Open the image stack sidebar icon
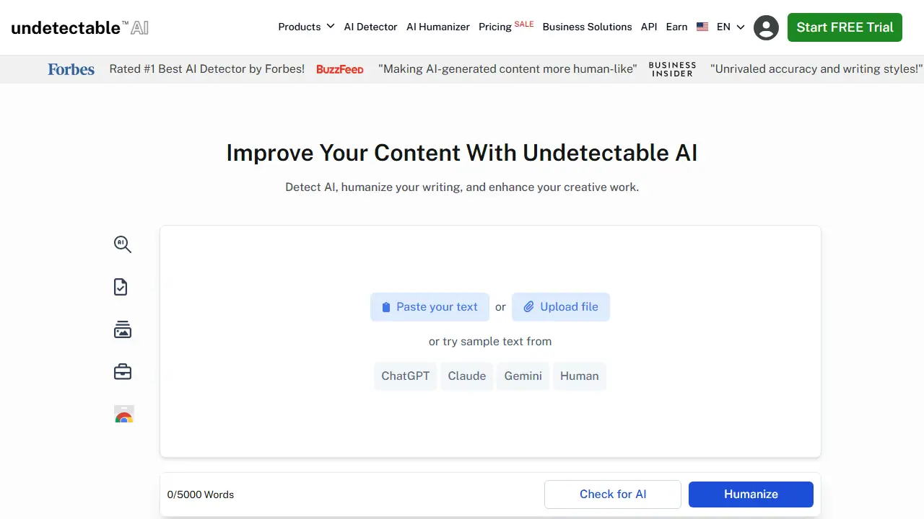 123,329
